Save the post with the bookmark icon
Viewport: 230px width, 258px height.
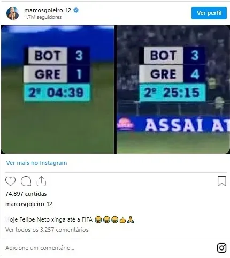pos(222,181)
